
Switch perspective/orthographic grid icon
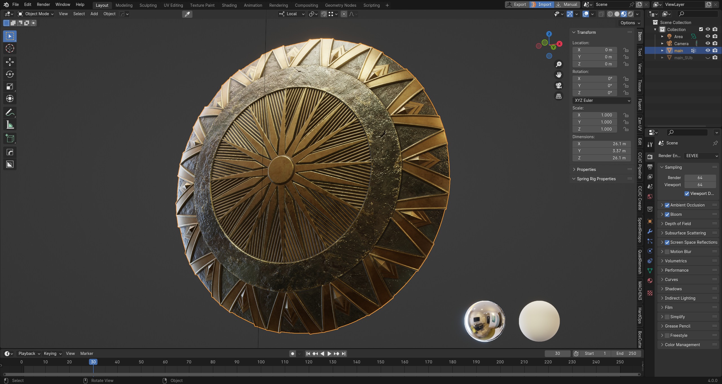tap(558, 96)
